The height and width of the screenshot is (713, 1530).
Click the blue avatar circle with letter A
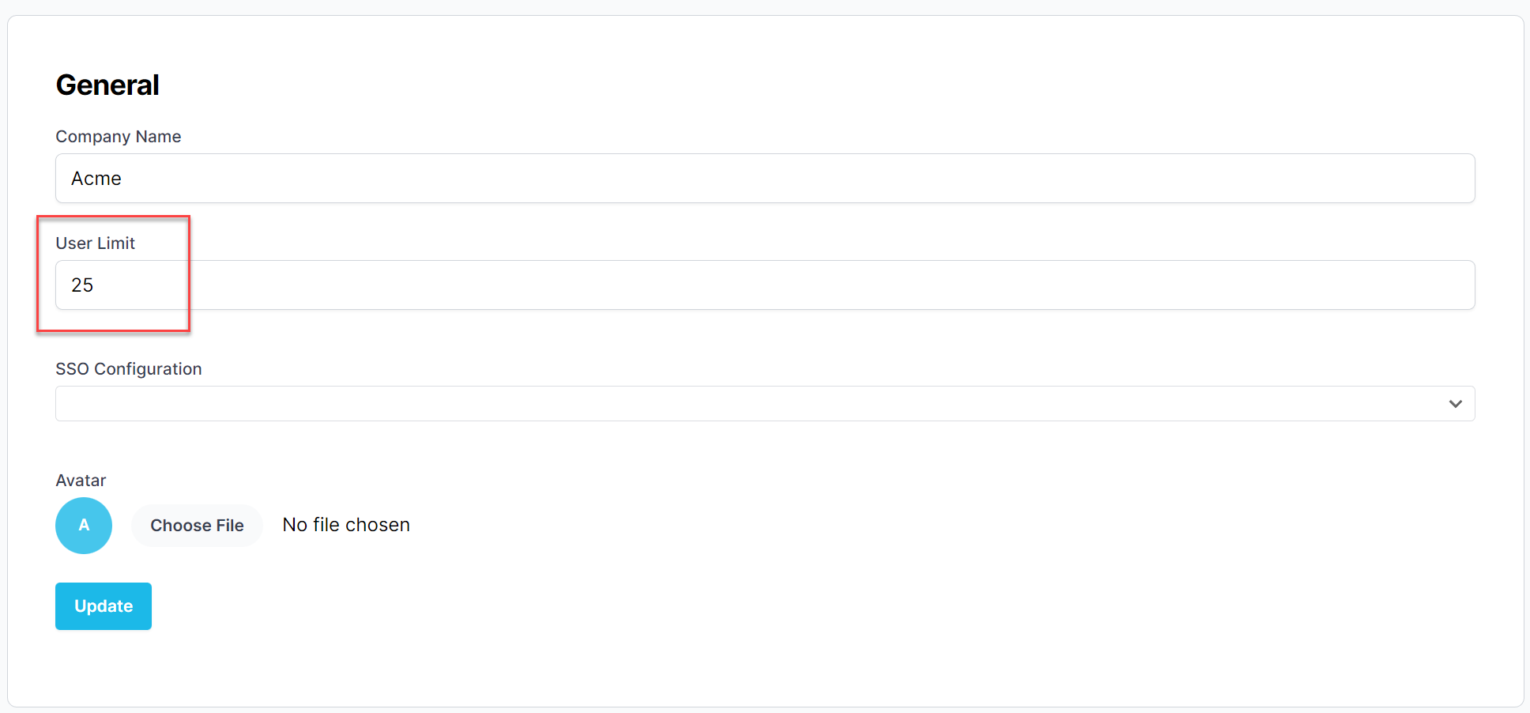click(x=84, y=526)
